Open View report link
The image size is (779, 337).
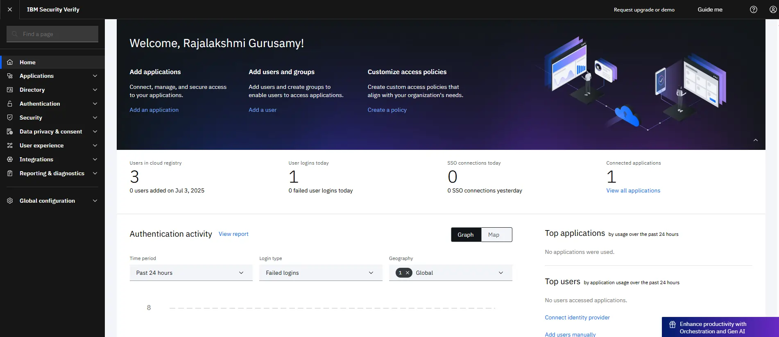click(x=233, y=234)
